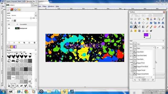Image resolution: width=168 pixels, height=94 pixels.
Task: Switch to the Gradients tab
Action: (x=15, y=47)
